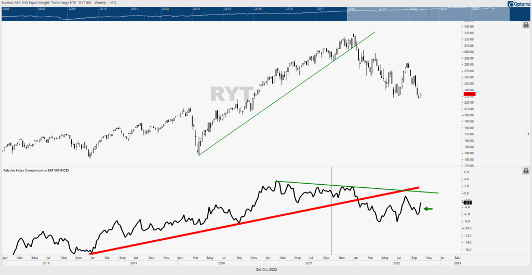
Task: Click the 2011 marker in the overview timeline
Action: click(135, 9)
